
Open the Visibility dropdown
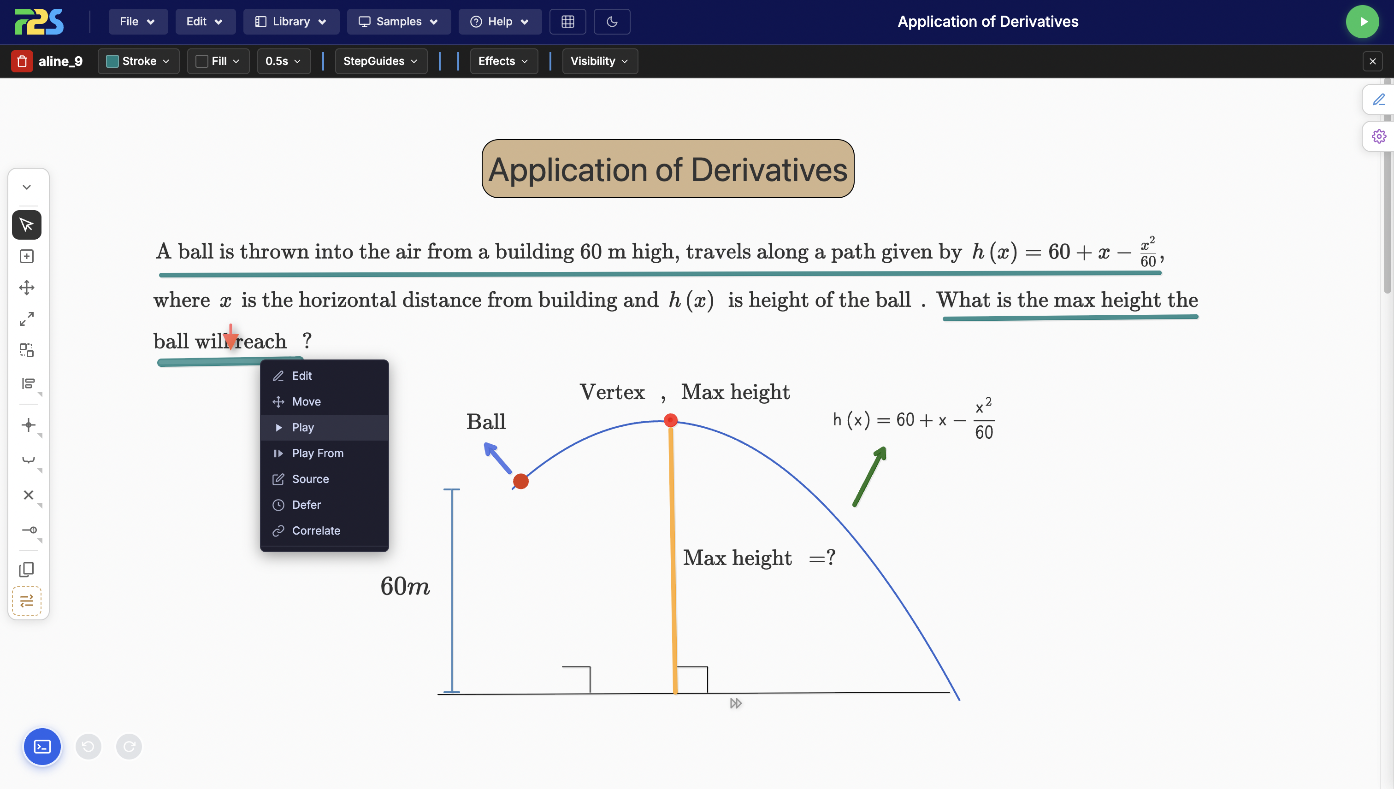(599, 61)
